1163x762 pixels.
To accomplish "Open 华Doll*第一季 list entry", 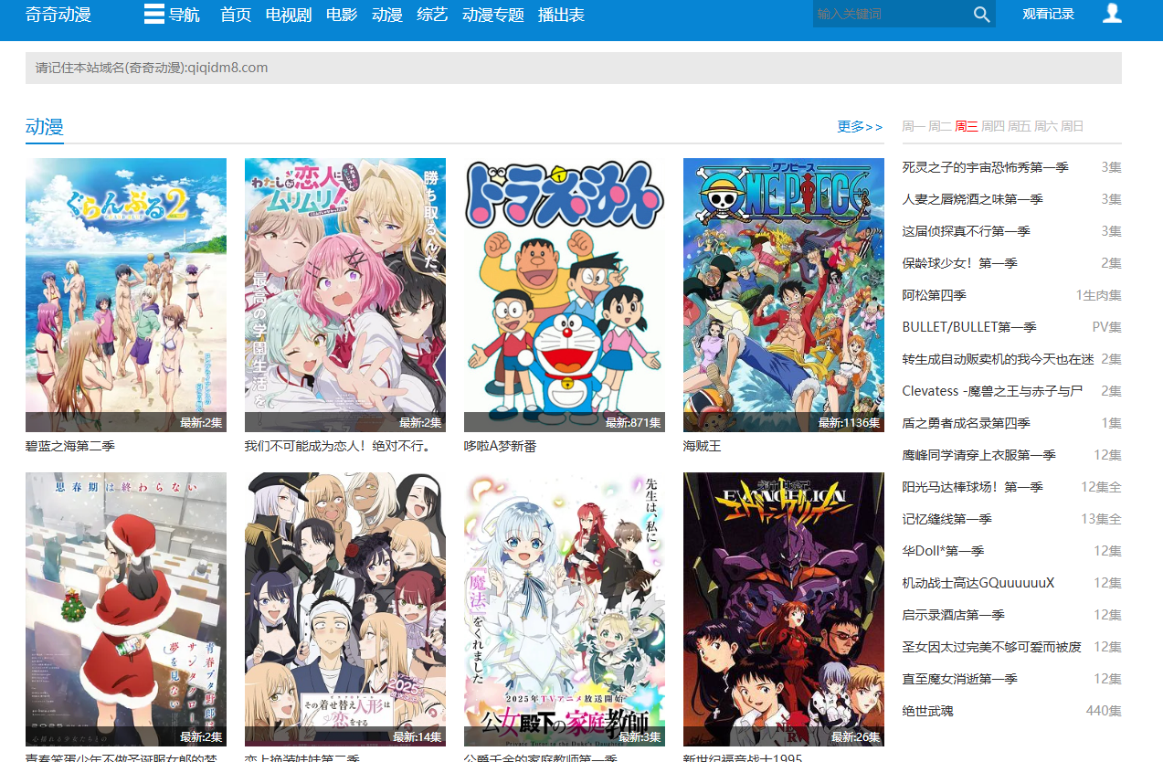I will (x=943, y=551).
